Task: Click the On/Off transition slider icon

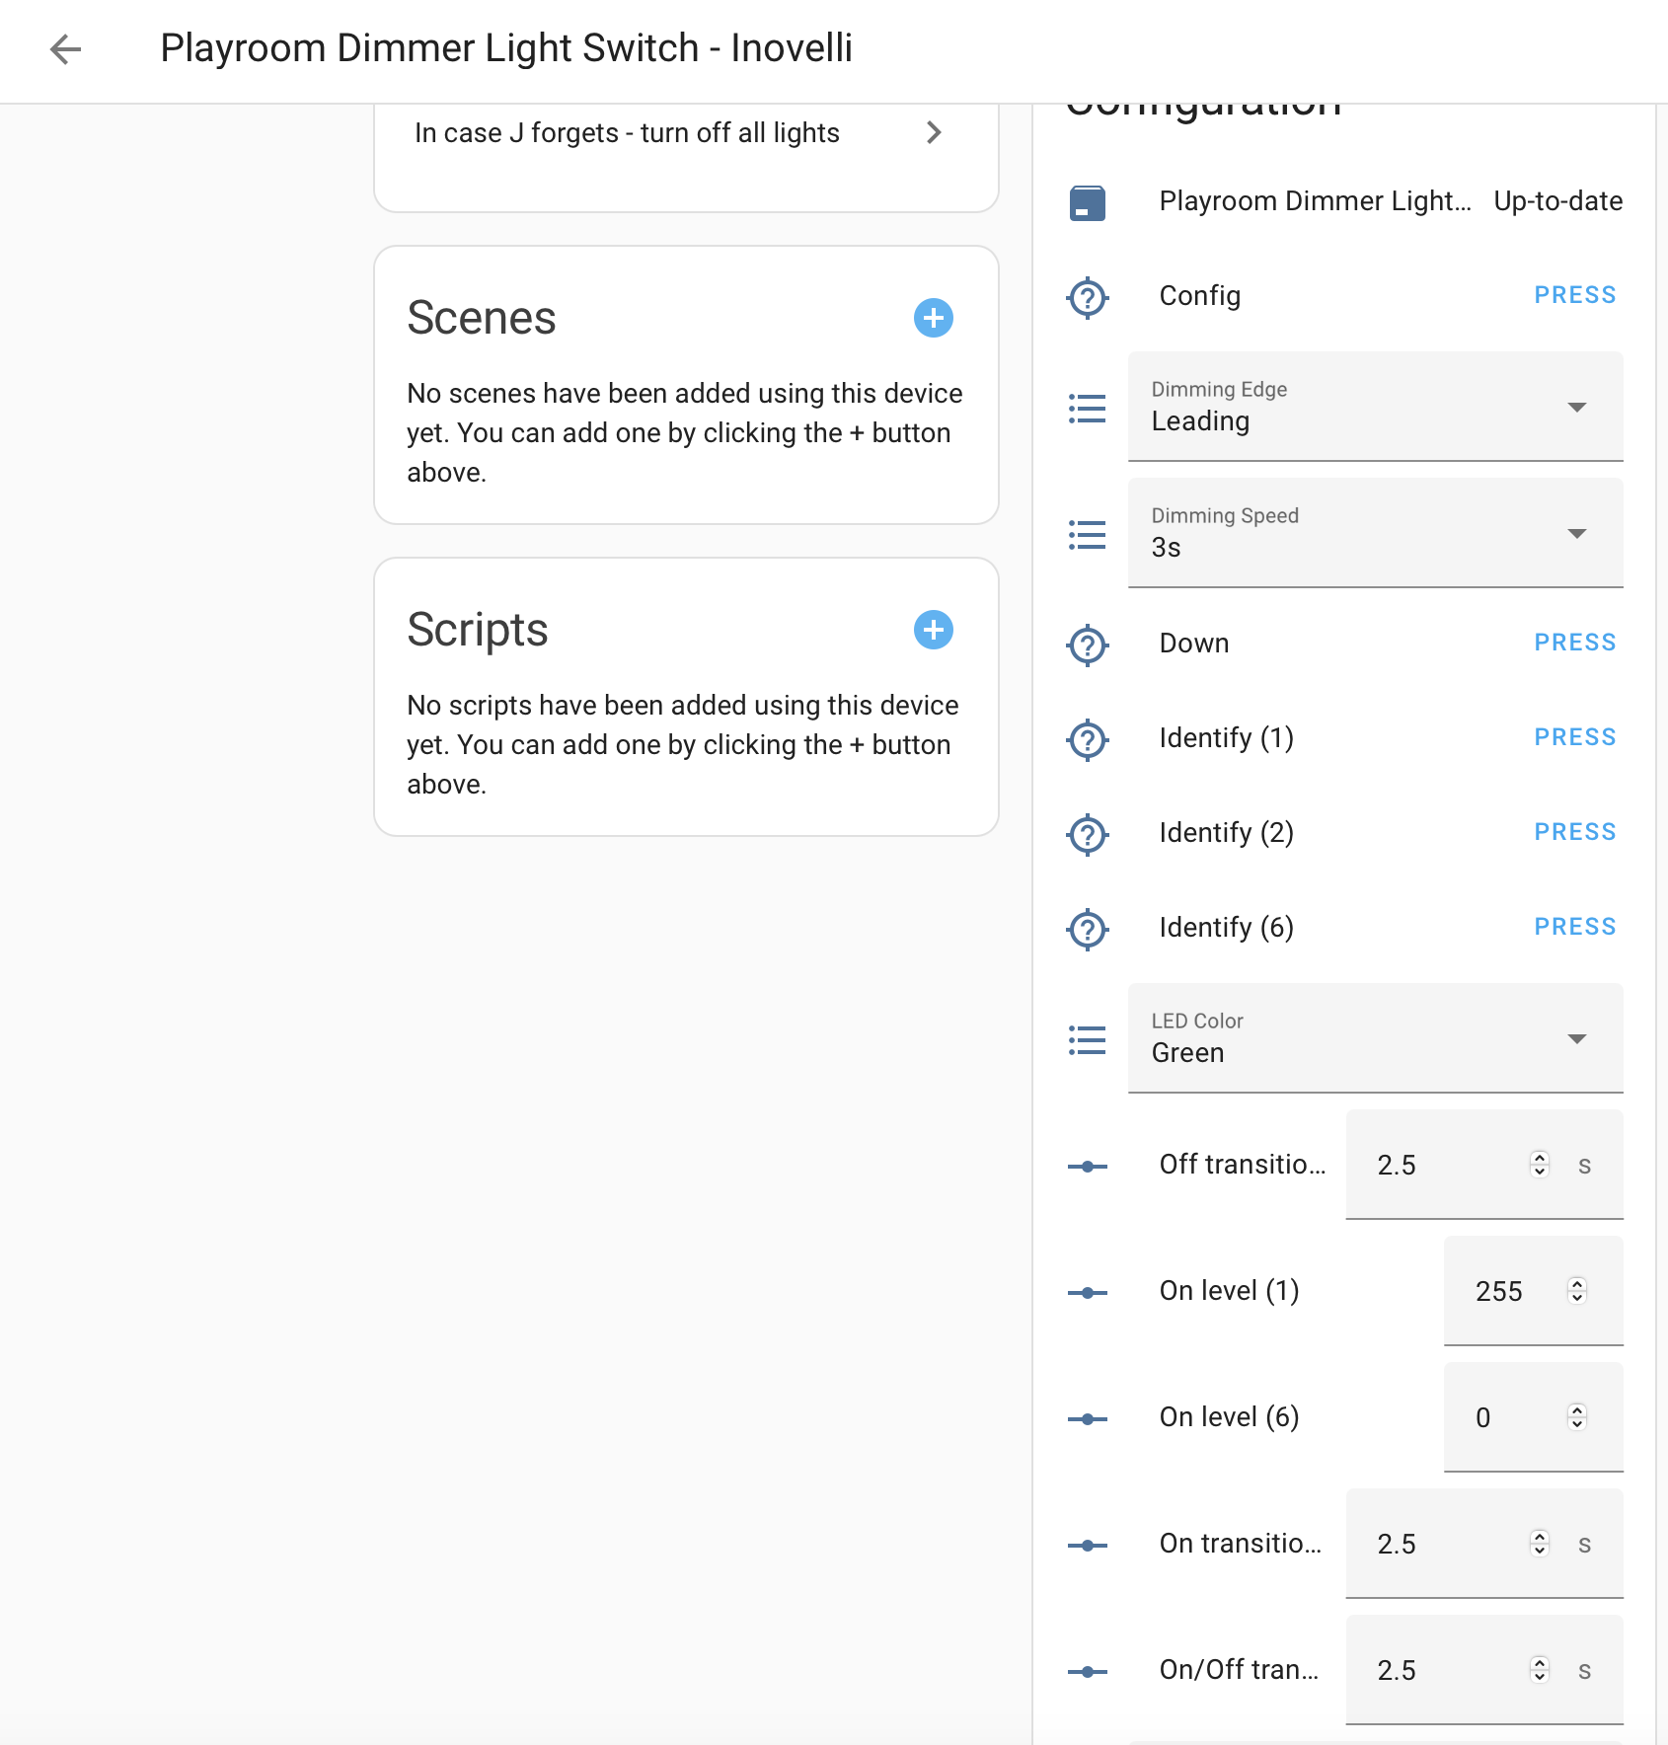Action: pyautogui.click(x=1088, y=1671)
